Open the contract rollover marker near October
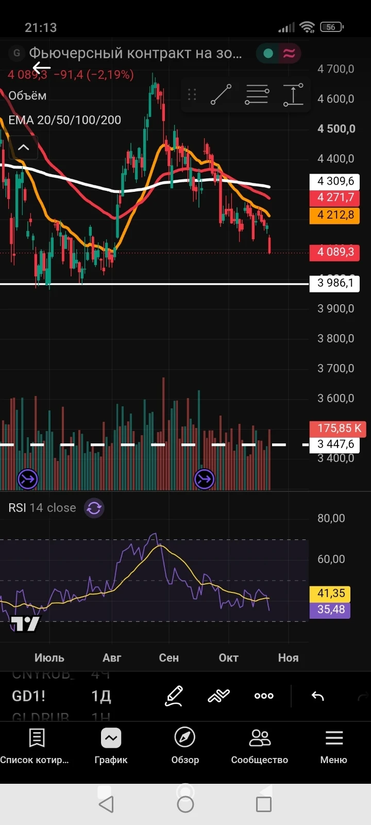Image resolution: width=371 pixels, height=825 pixels. (204, 479)
